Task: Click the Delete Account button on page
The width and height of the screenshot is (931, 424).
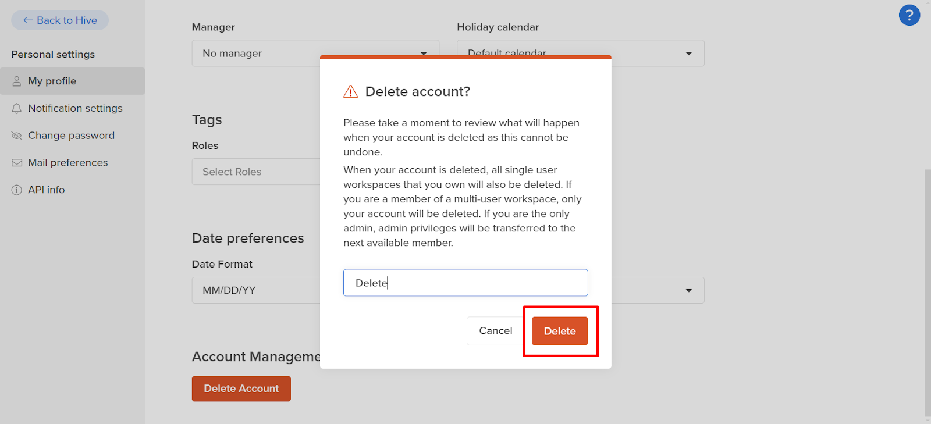Action: click(x=241, y=389)
